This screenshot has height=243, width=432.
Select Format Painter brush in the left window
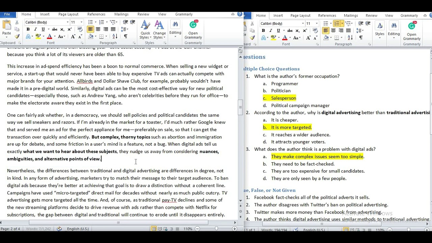(x=17, y=36)
